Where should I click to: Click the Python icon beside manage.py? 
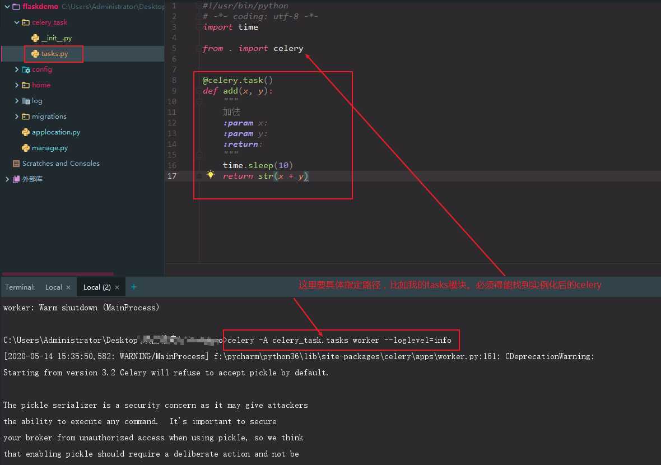[x=26, y=147]
